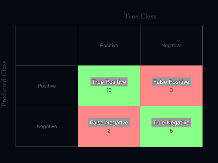Click the False Positive label
This screenshot has width=218, height=163.
pyautogui.click(x=171, y=82)
